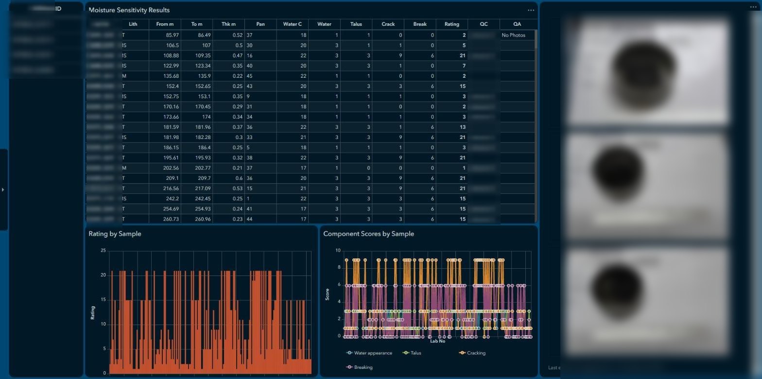Select the From m value 195.61

click(x=165, y=157)
